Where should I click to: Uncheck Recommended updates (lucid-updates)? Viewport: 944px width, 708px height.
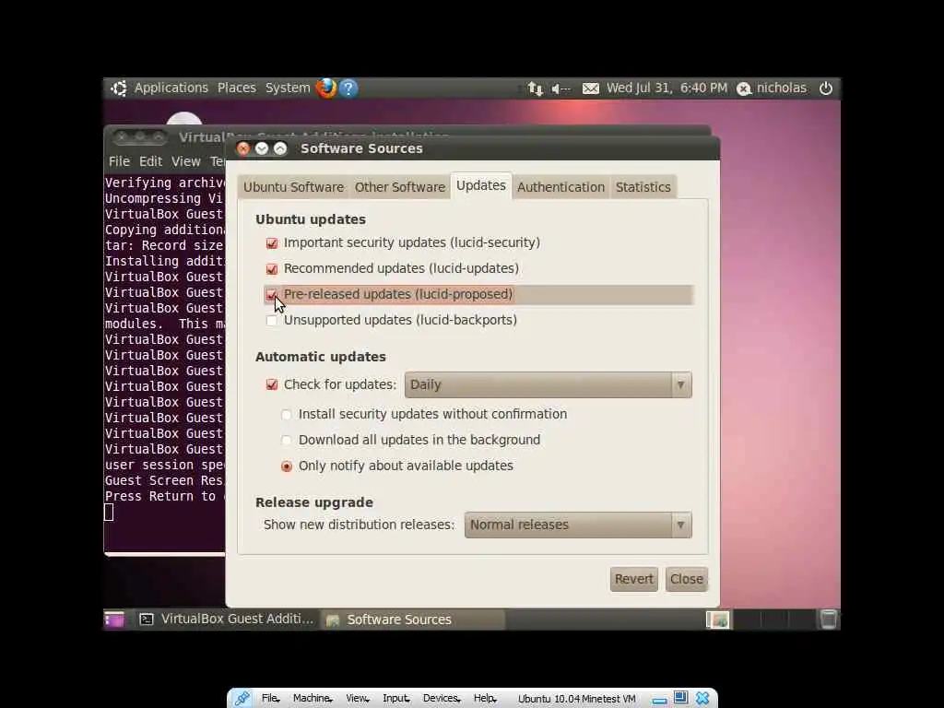pyautogui.click(x=272, y=269)
